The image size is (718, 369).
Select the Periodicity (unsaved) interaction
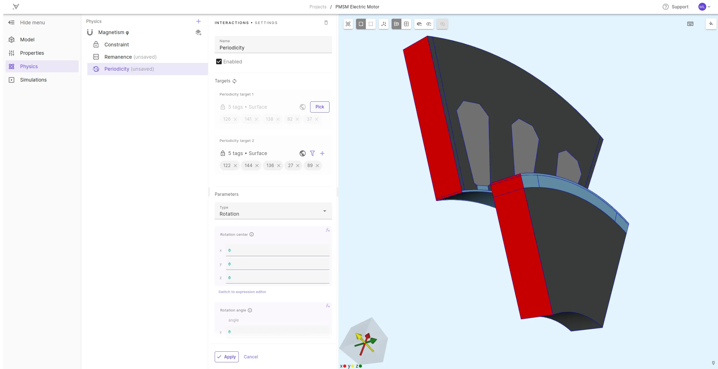click(x=148, y=69)
